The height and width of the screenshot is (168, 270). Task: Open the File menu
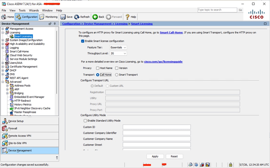click(4, 10)
